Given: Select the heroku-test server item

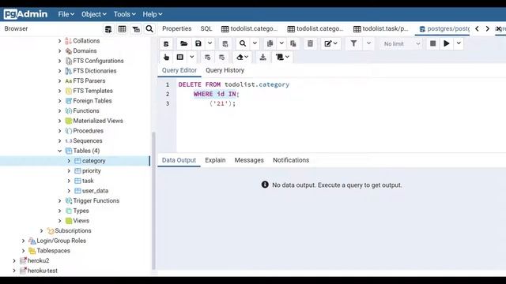Looking at the screenshot, I should pos(42,271).
